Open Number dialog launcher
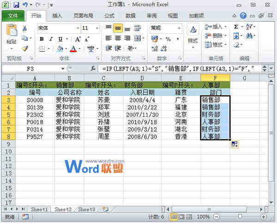 click(180, 58)
